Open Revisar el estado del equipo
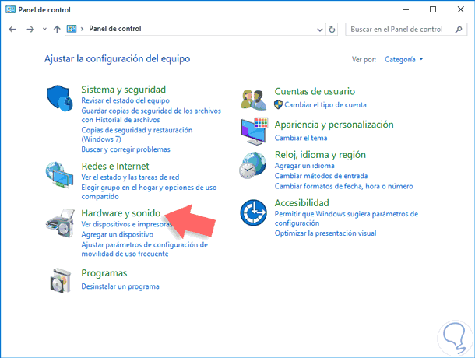The height and width of the screenshot is (358, 475). point(125,100)
